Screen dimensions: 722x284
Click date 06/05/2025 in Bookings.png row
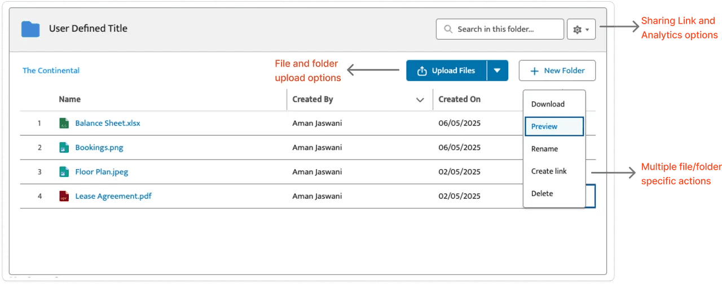tap(459, 148)
